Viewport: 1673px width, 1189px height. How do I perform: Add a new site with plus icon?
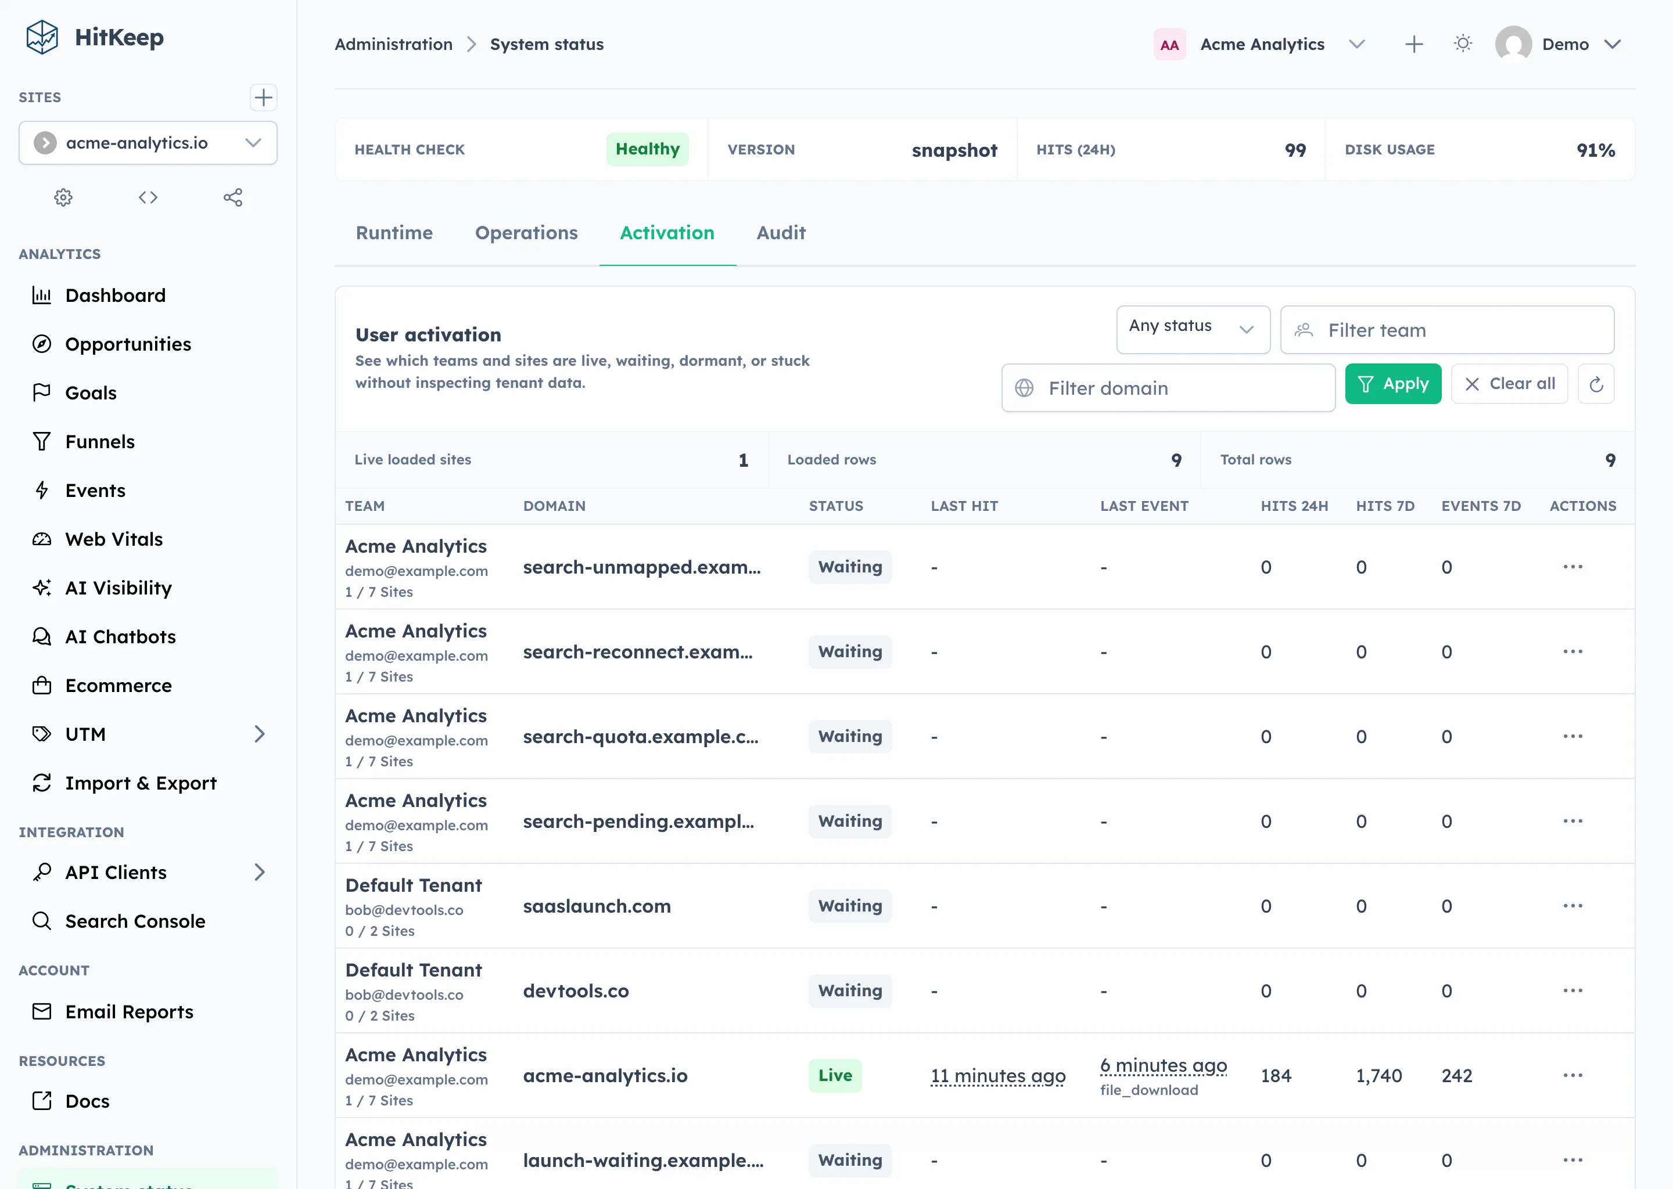coord(263,98)
